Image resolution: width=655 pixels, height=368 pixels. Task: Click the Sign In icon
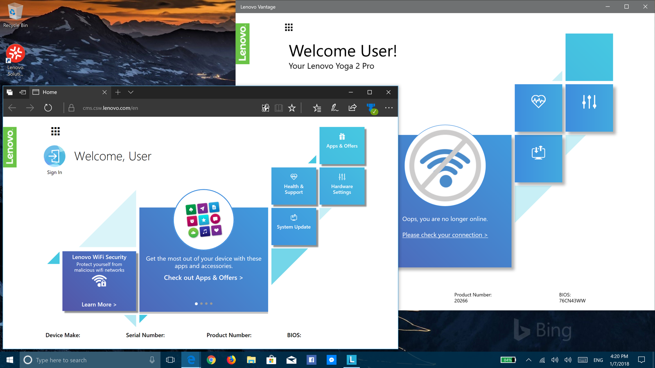(54, 156)
